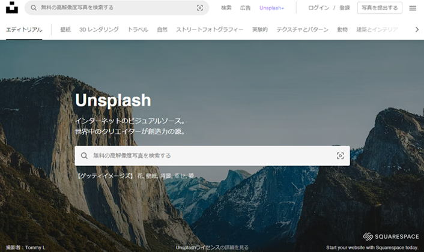This screenshot has height=252, width=424.
Task: Open photographer Tommy L link
Action: tap(35, 247)
